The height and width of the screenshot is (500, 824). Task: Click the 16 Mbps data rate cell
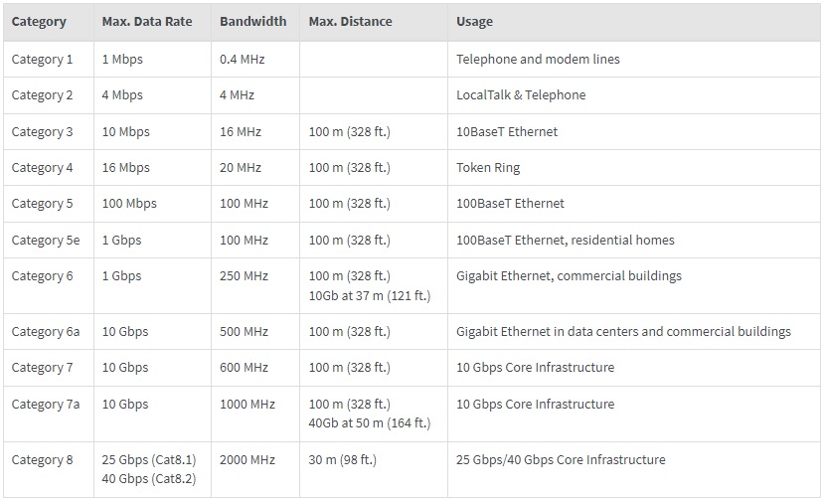[x=125, y=168]
